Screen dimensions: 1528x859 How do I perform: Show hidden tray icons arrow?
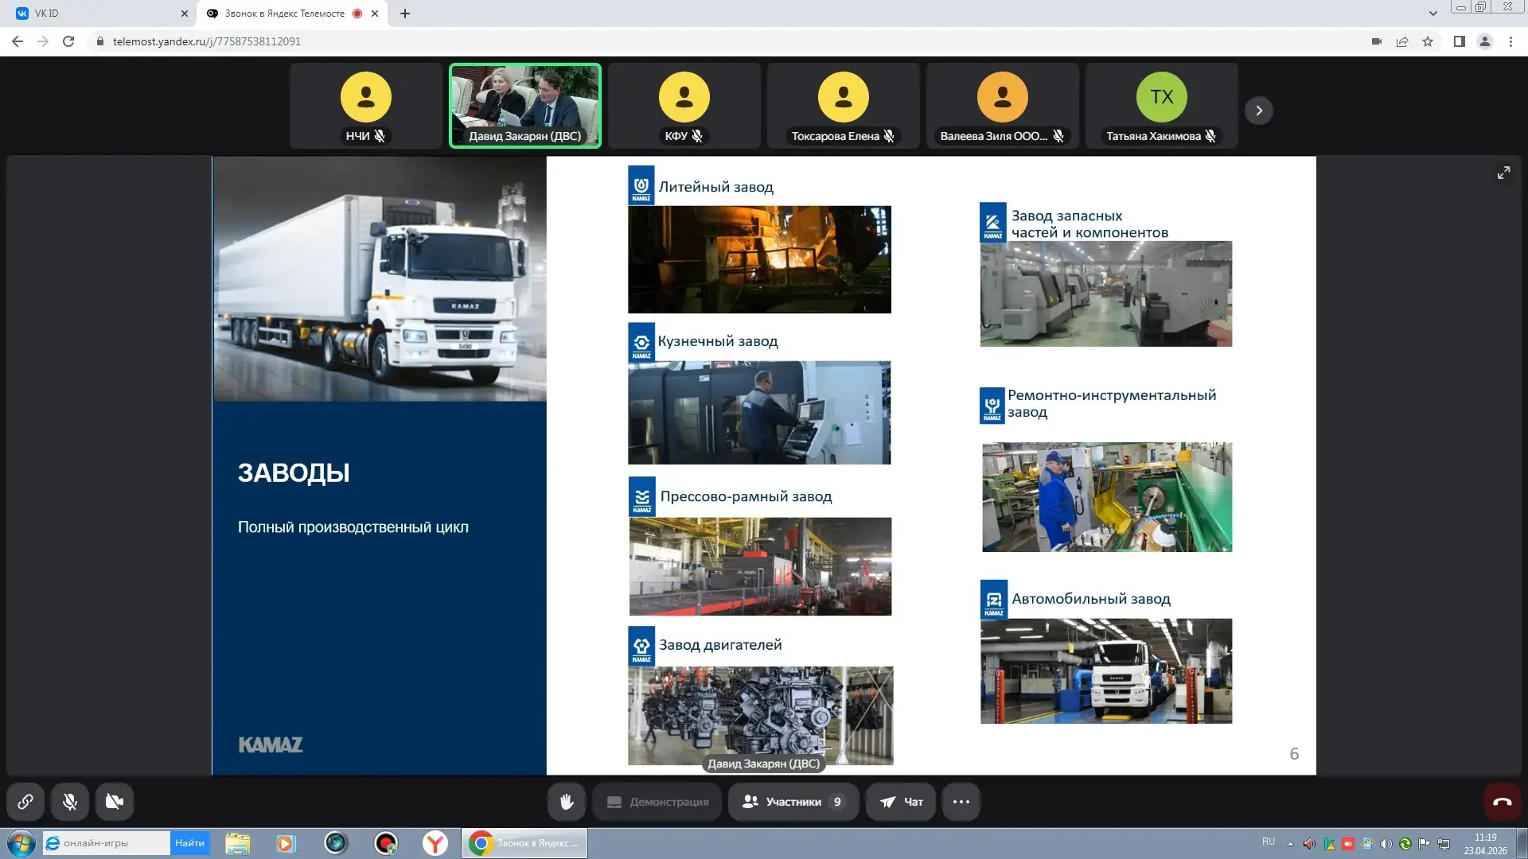[1290, 844]
